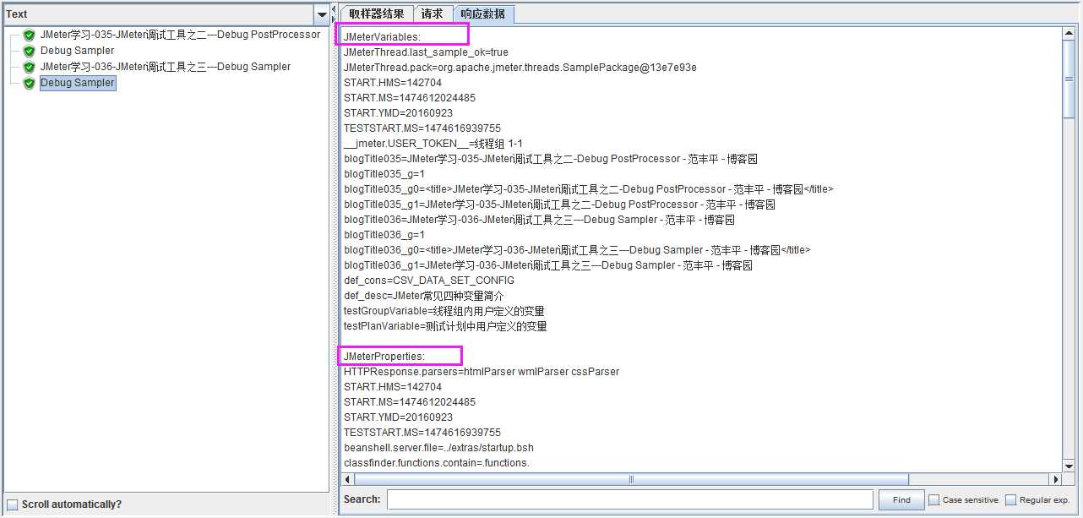This screenshot has width=1083, height=518.
Task: Click blogTitle035_g=1 line
Action: (x=384, y=174)
